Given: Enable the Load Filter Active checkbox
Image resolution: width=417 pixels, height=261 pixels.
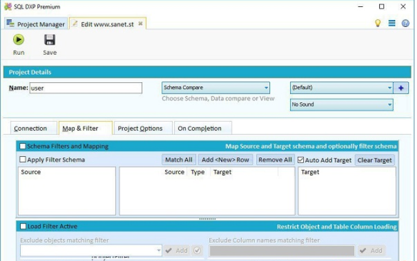Looking at the screenshot, I should (x=23, y=226).
